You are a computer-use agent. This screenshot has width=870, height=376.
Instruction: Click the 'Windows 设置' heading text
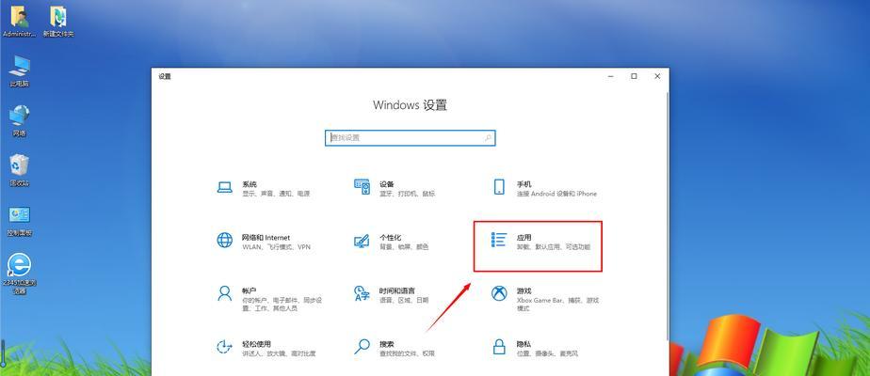(x=410, y=105)
